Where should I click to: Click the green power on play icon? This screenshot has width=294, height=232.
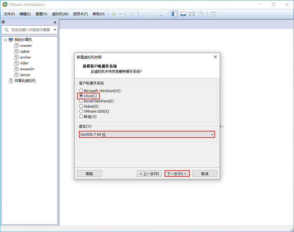click(114, 14)
